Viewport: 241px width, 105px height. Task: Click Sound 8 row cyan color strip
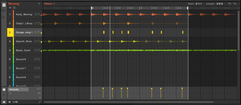[x=13, y=77]
